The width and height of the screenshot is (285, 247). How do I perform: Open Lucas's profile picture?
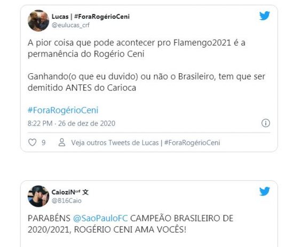click(x=38, y=20)
